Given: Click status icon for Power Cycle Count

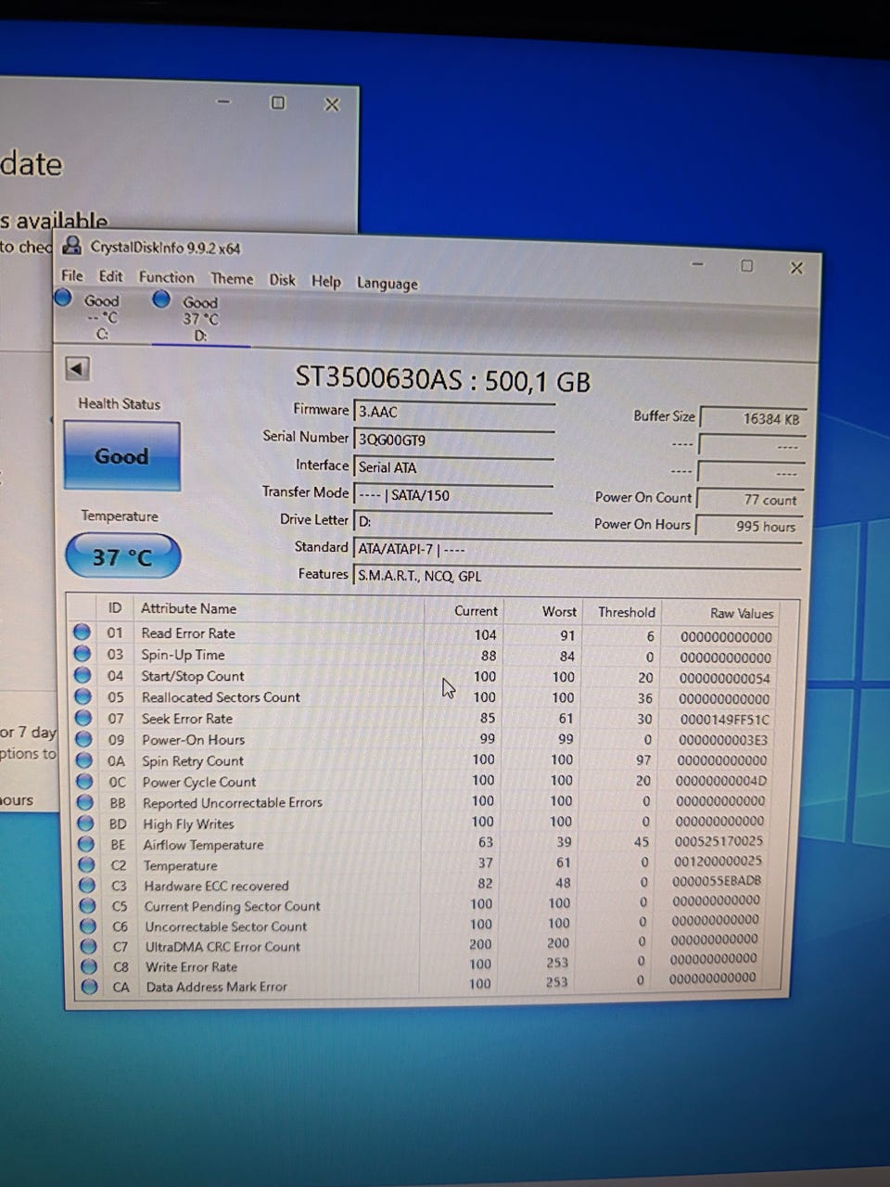Looking at the screenshot, I should [85, 781].
